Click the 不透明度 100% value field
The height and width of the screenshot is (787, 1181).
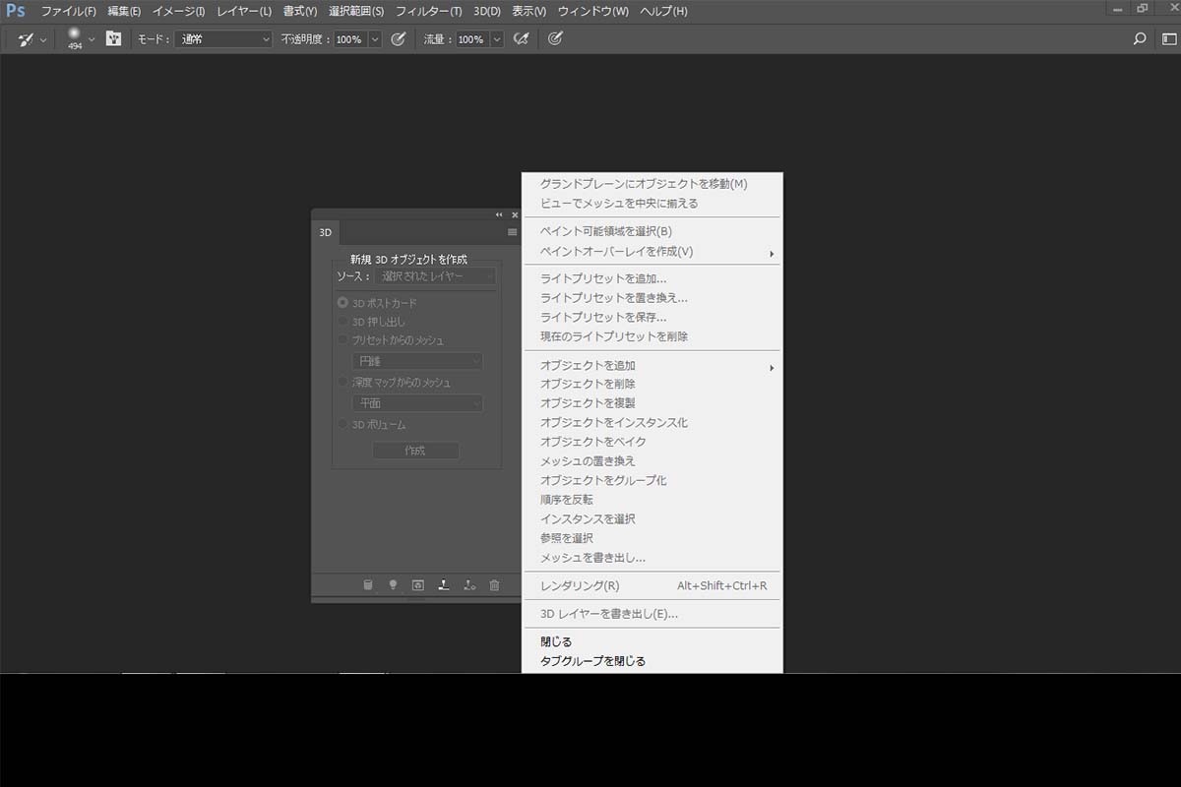tap(349, 39)
